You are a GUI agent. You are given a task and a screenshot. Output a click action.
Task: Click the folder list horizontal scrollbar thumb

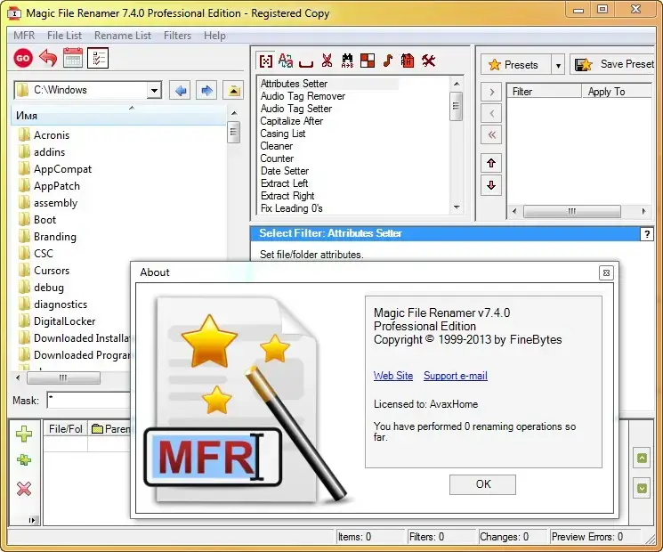(x=63, y=377)
